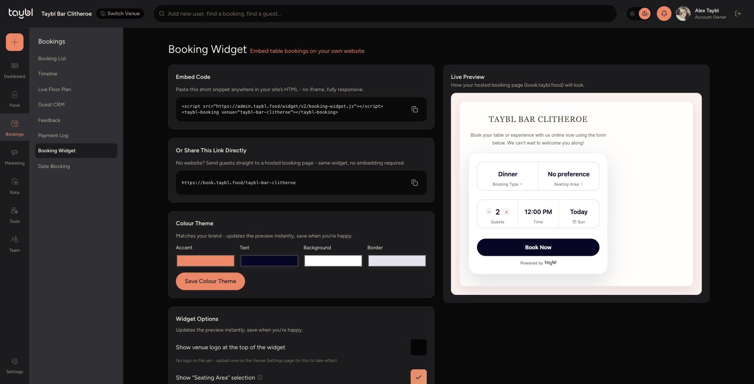Screen dimensions: 754x384
Task: Open the Dashboard section
Action: (x=15, y=71)
